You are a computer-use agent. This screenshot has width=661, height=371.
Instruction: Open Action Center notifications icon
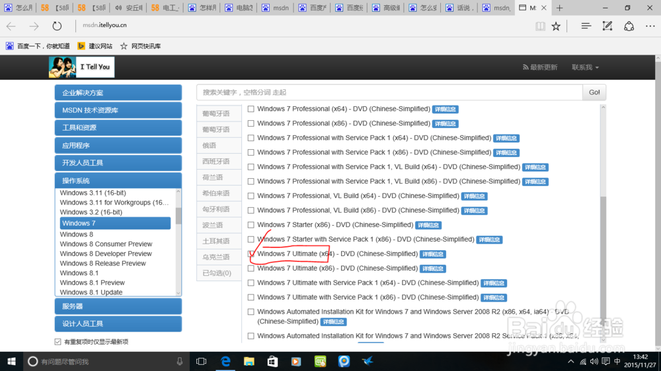point(605,361)
